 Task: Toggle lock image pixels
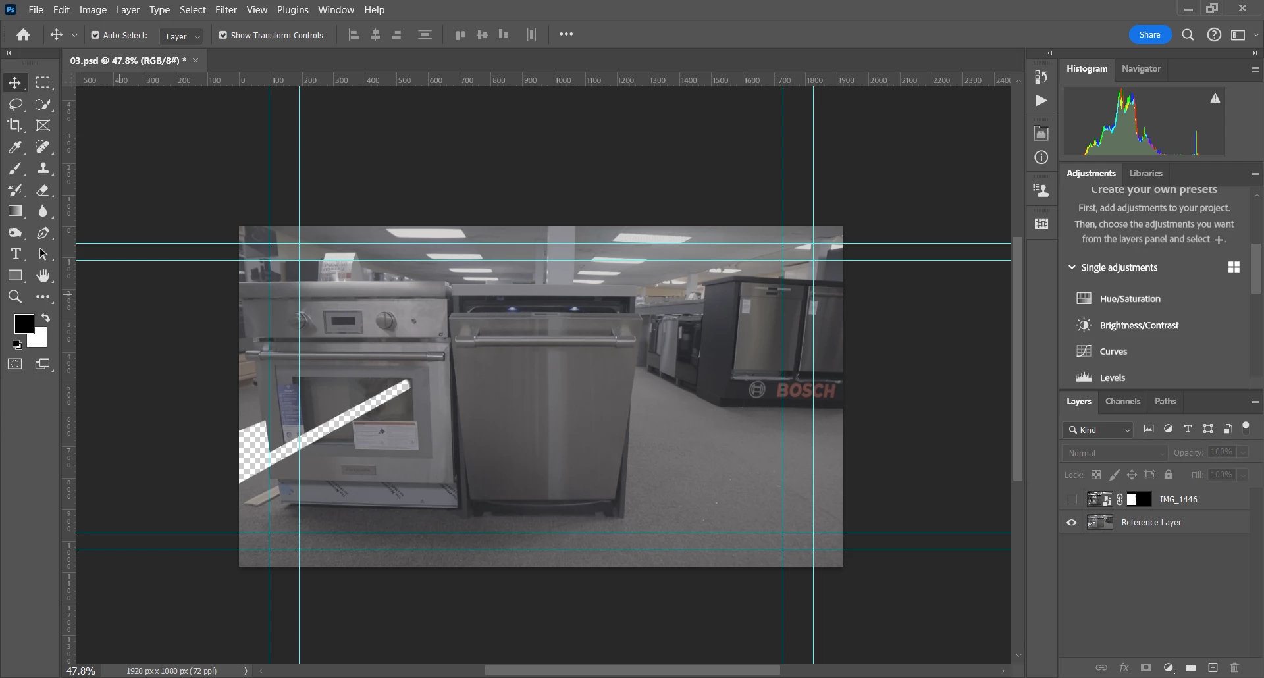click(x=1114, y=475)
